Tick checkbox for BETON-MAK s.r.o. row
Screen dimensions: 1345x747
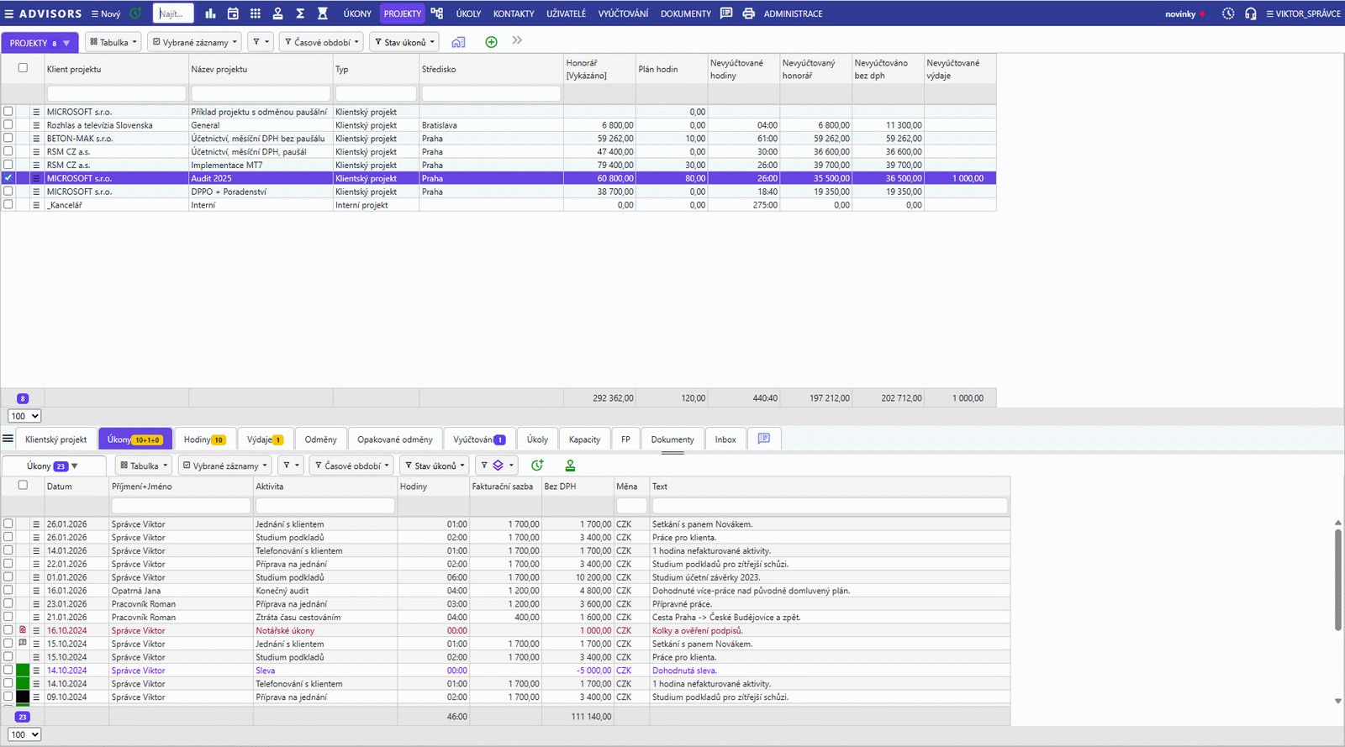(x=8, y=138)
